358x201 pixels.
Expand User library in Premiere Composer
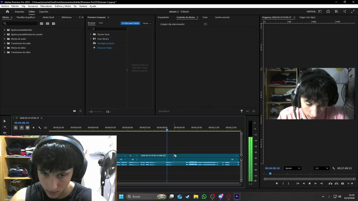[x=90, y=39]
